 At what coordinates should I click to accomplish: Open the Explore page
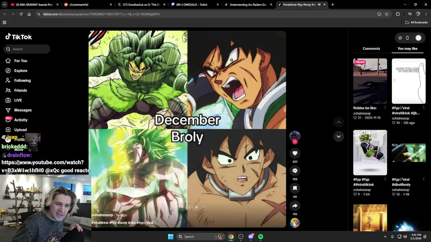[16, 71]
